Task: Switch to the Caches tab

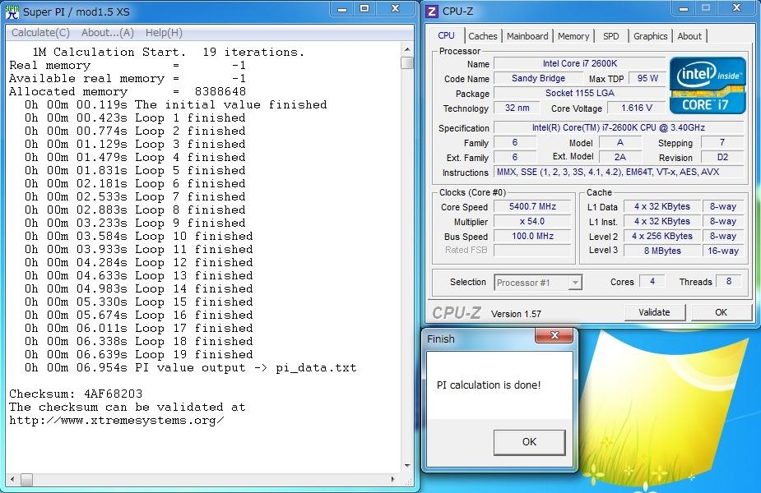Action: [x=482, y=36]
